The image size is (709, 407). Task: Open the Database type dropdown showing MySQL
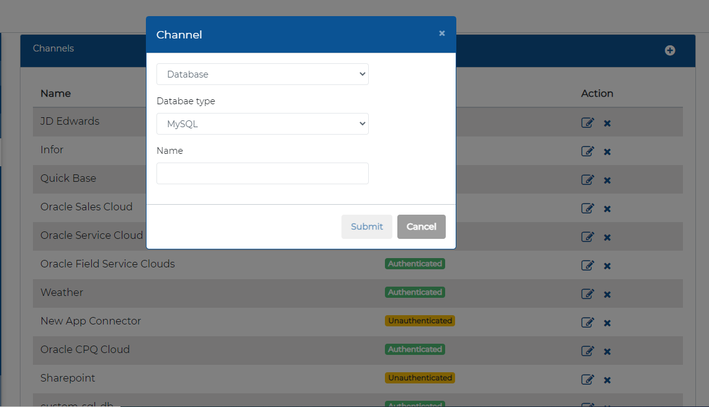point(262,123)
